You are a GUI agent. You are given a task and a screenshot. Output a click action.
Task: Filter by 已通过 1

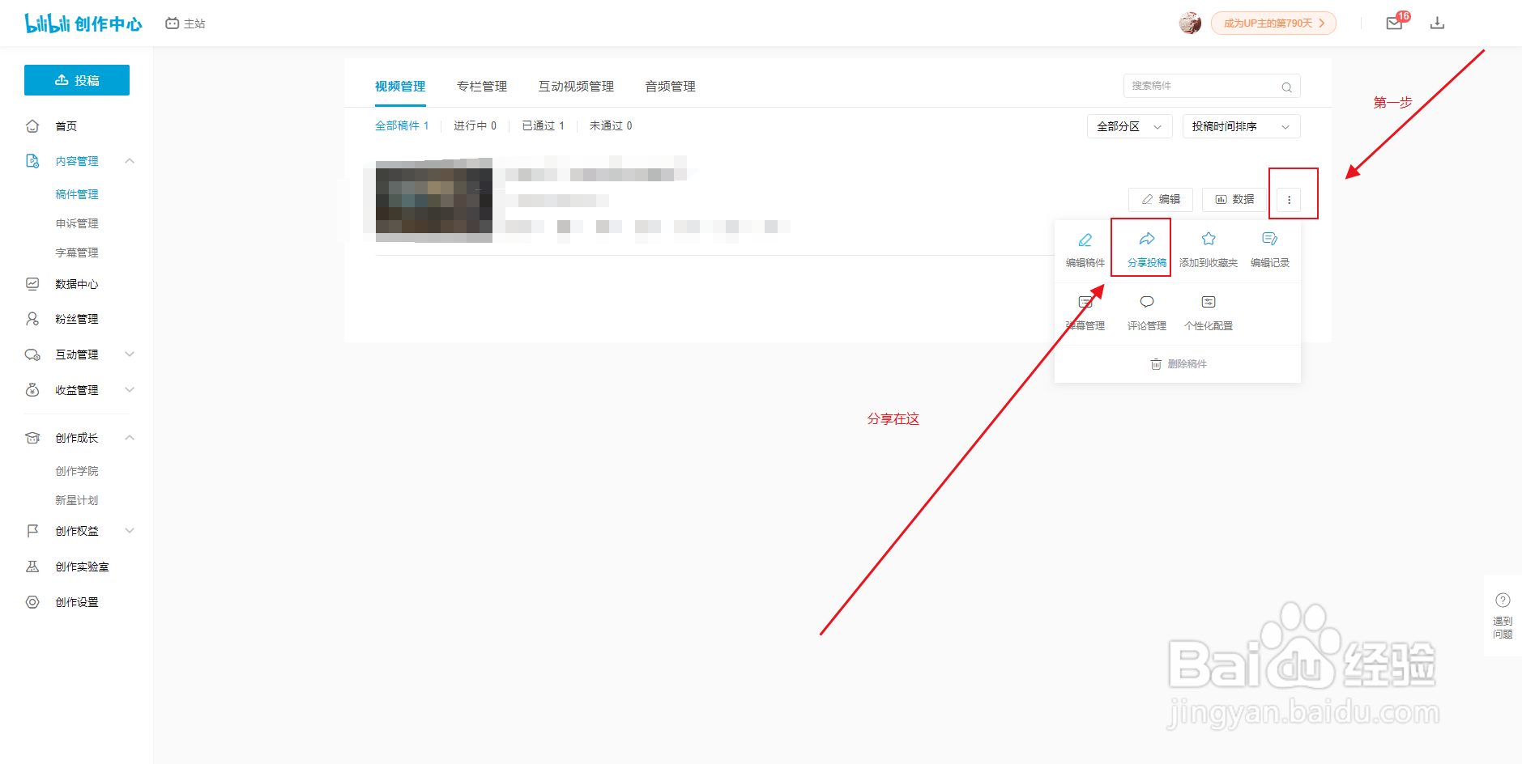pos(543,125)
